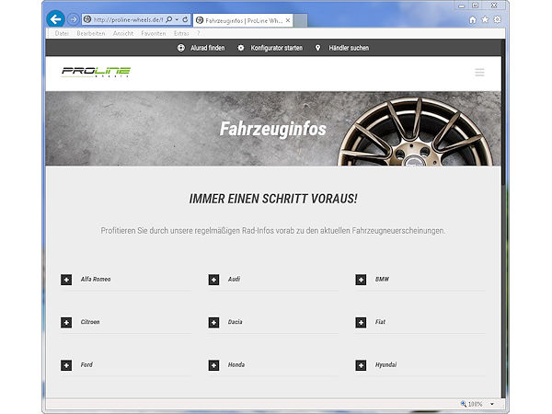The height and width of the screenshot is (414, 552).
Task: Expand the Fiat plus icon
Action: tap(361, 323)
